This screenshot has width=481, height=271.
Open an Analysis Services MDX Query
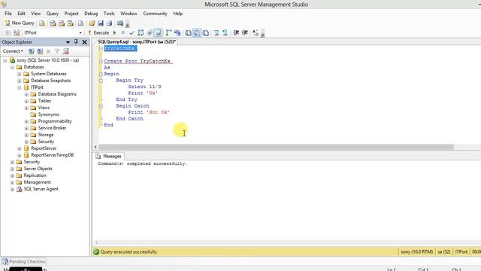pyautogui.click(x=53, y=23)
